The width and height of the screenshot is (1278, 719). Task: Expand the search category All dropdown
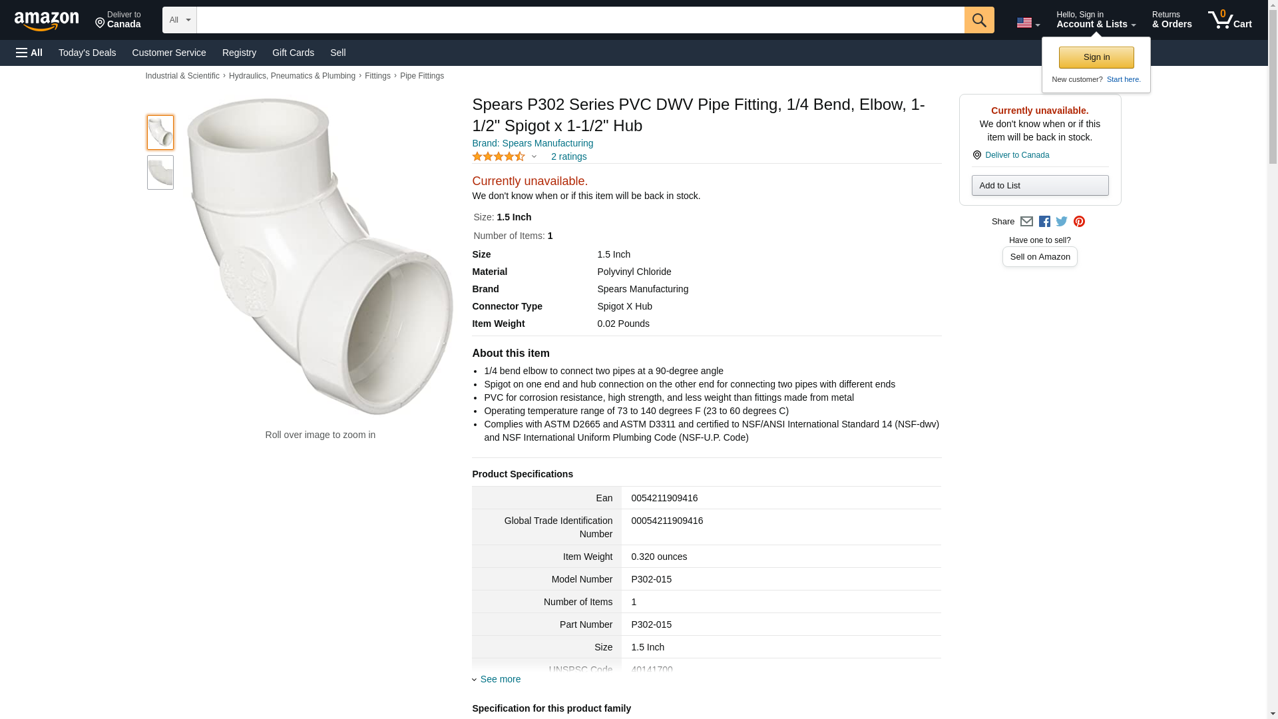tap(180, 20)
